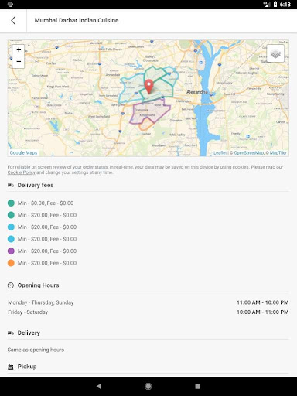The height and width of the screenshot is (396, 297).
Task: Select the Mumbai Darbar Indian Cuisine title
Action: coord(77,20)
